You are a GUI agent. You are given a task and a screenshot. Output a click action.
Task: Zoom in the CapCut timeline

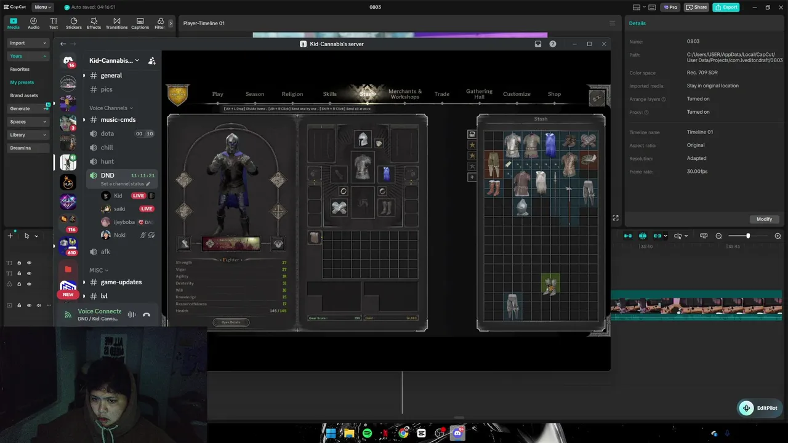(x=778, y=236)
